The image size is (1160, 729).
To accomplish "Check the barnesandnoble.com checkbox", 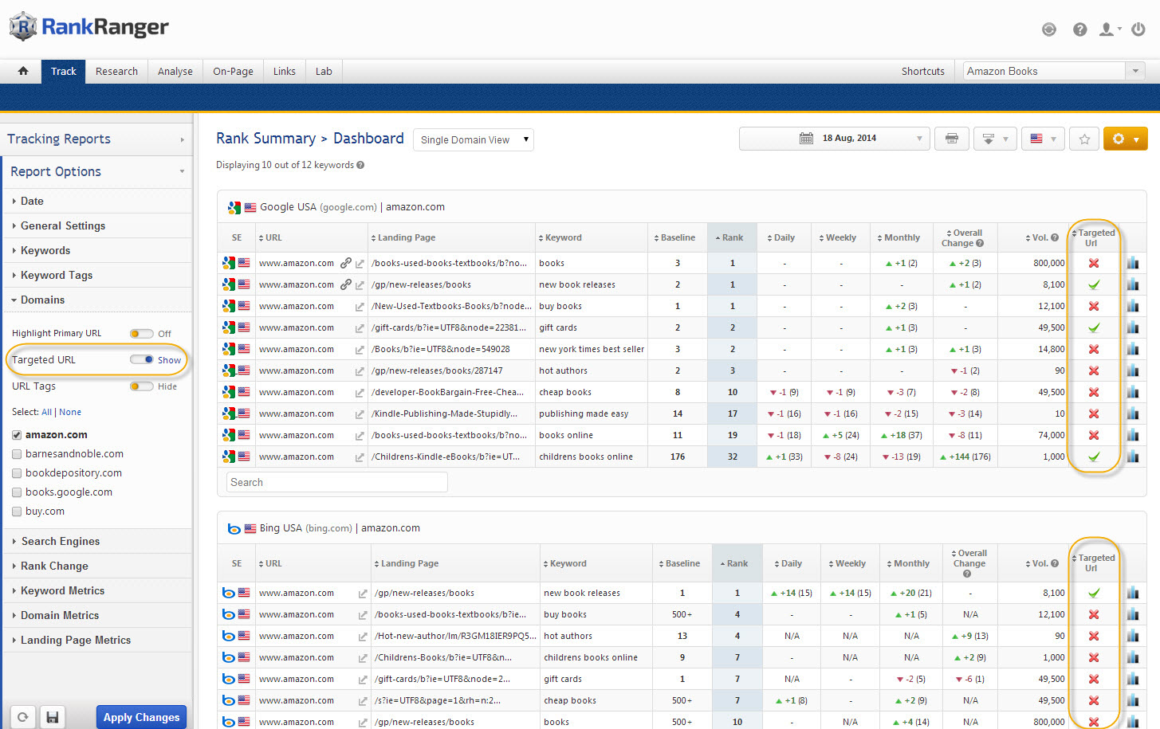I will click(17, 453).
